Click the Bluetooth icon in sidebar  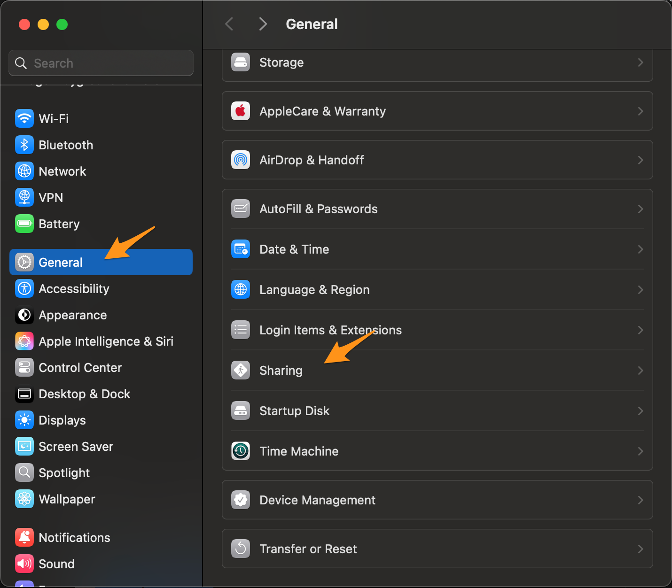[24, 145]
